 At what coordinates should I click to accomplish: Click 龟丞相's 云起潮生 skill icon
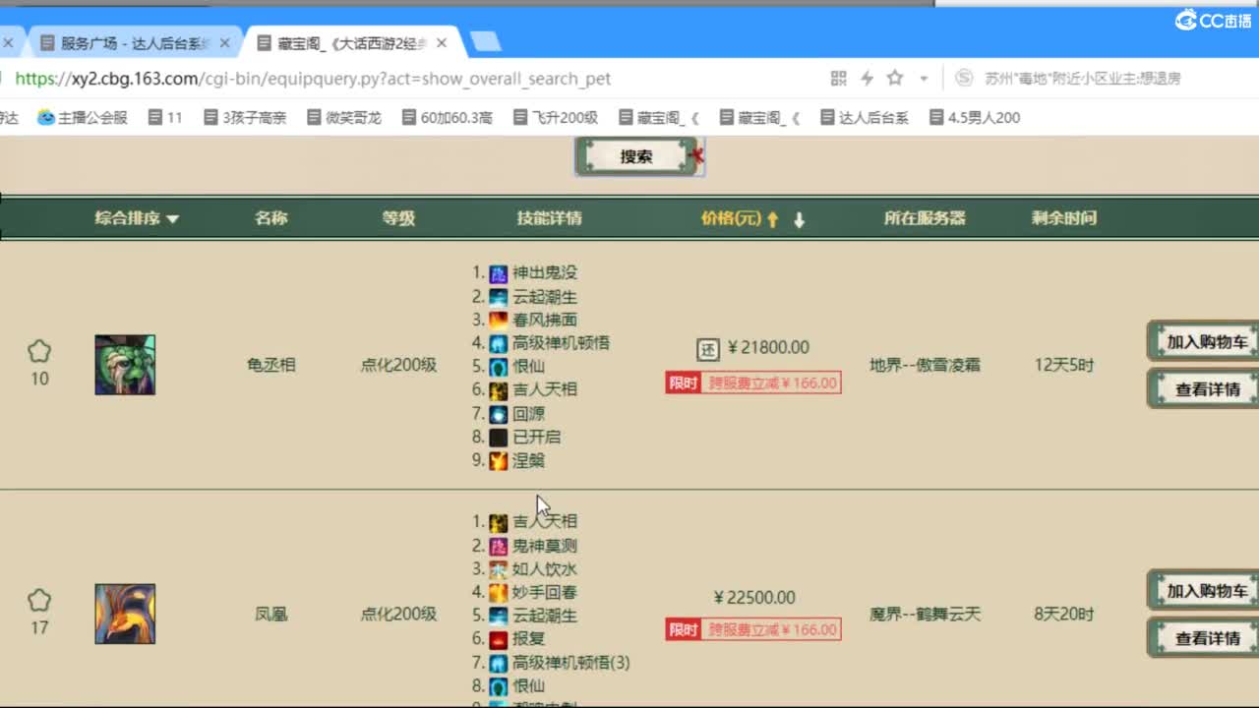coord(499,297)
